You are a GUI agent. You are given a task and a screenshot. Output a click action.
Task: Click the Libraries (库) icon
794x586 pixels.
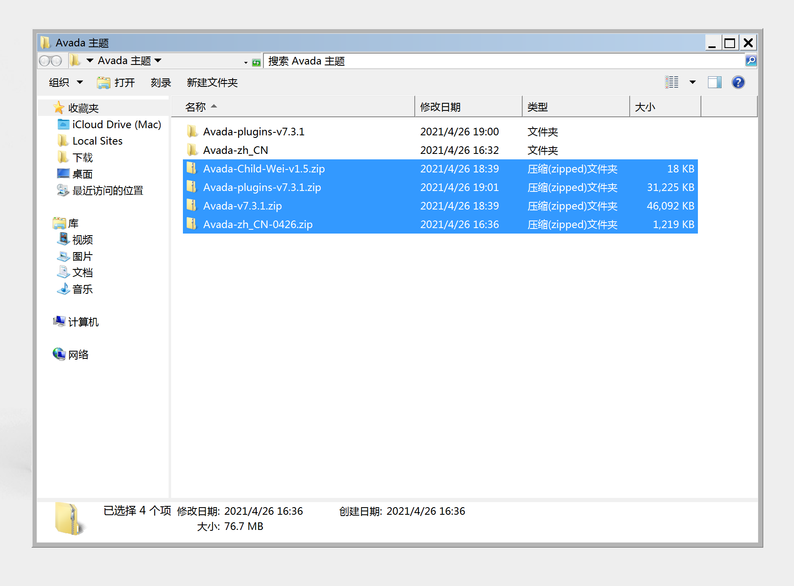coord(59,223)
